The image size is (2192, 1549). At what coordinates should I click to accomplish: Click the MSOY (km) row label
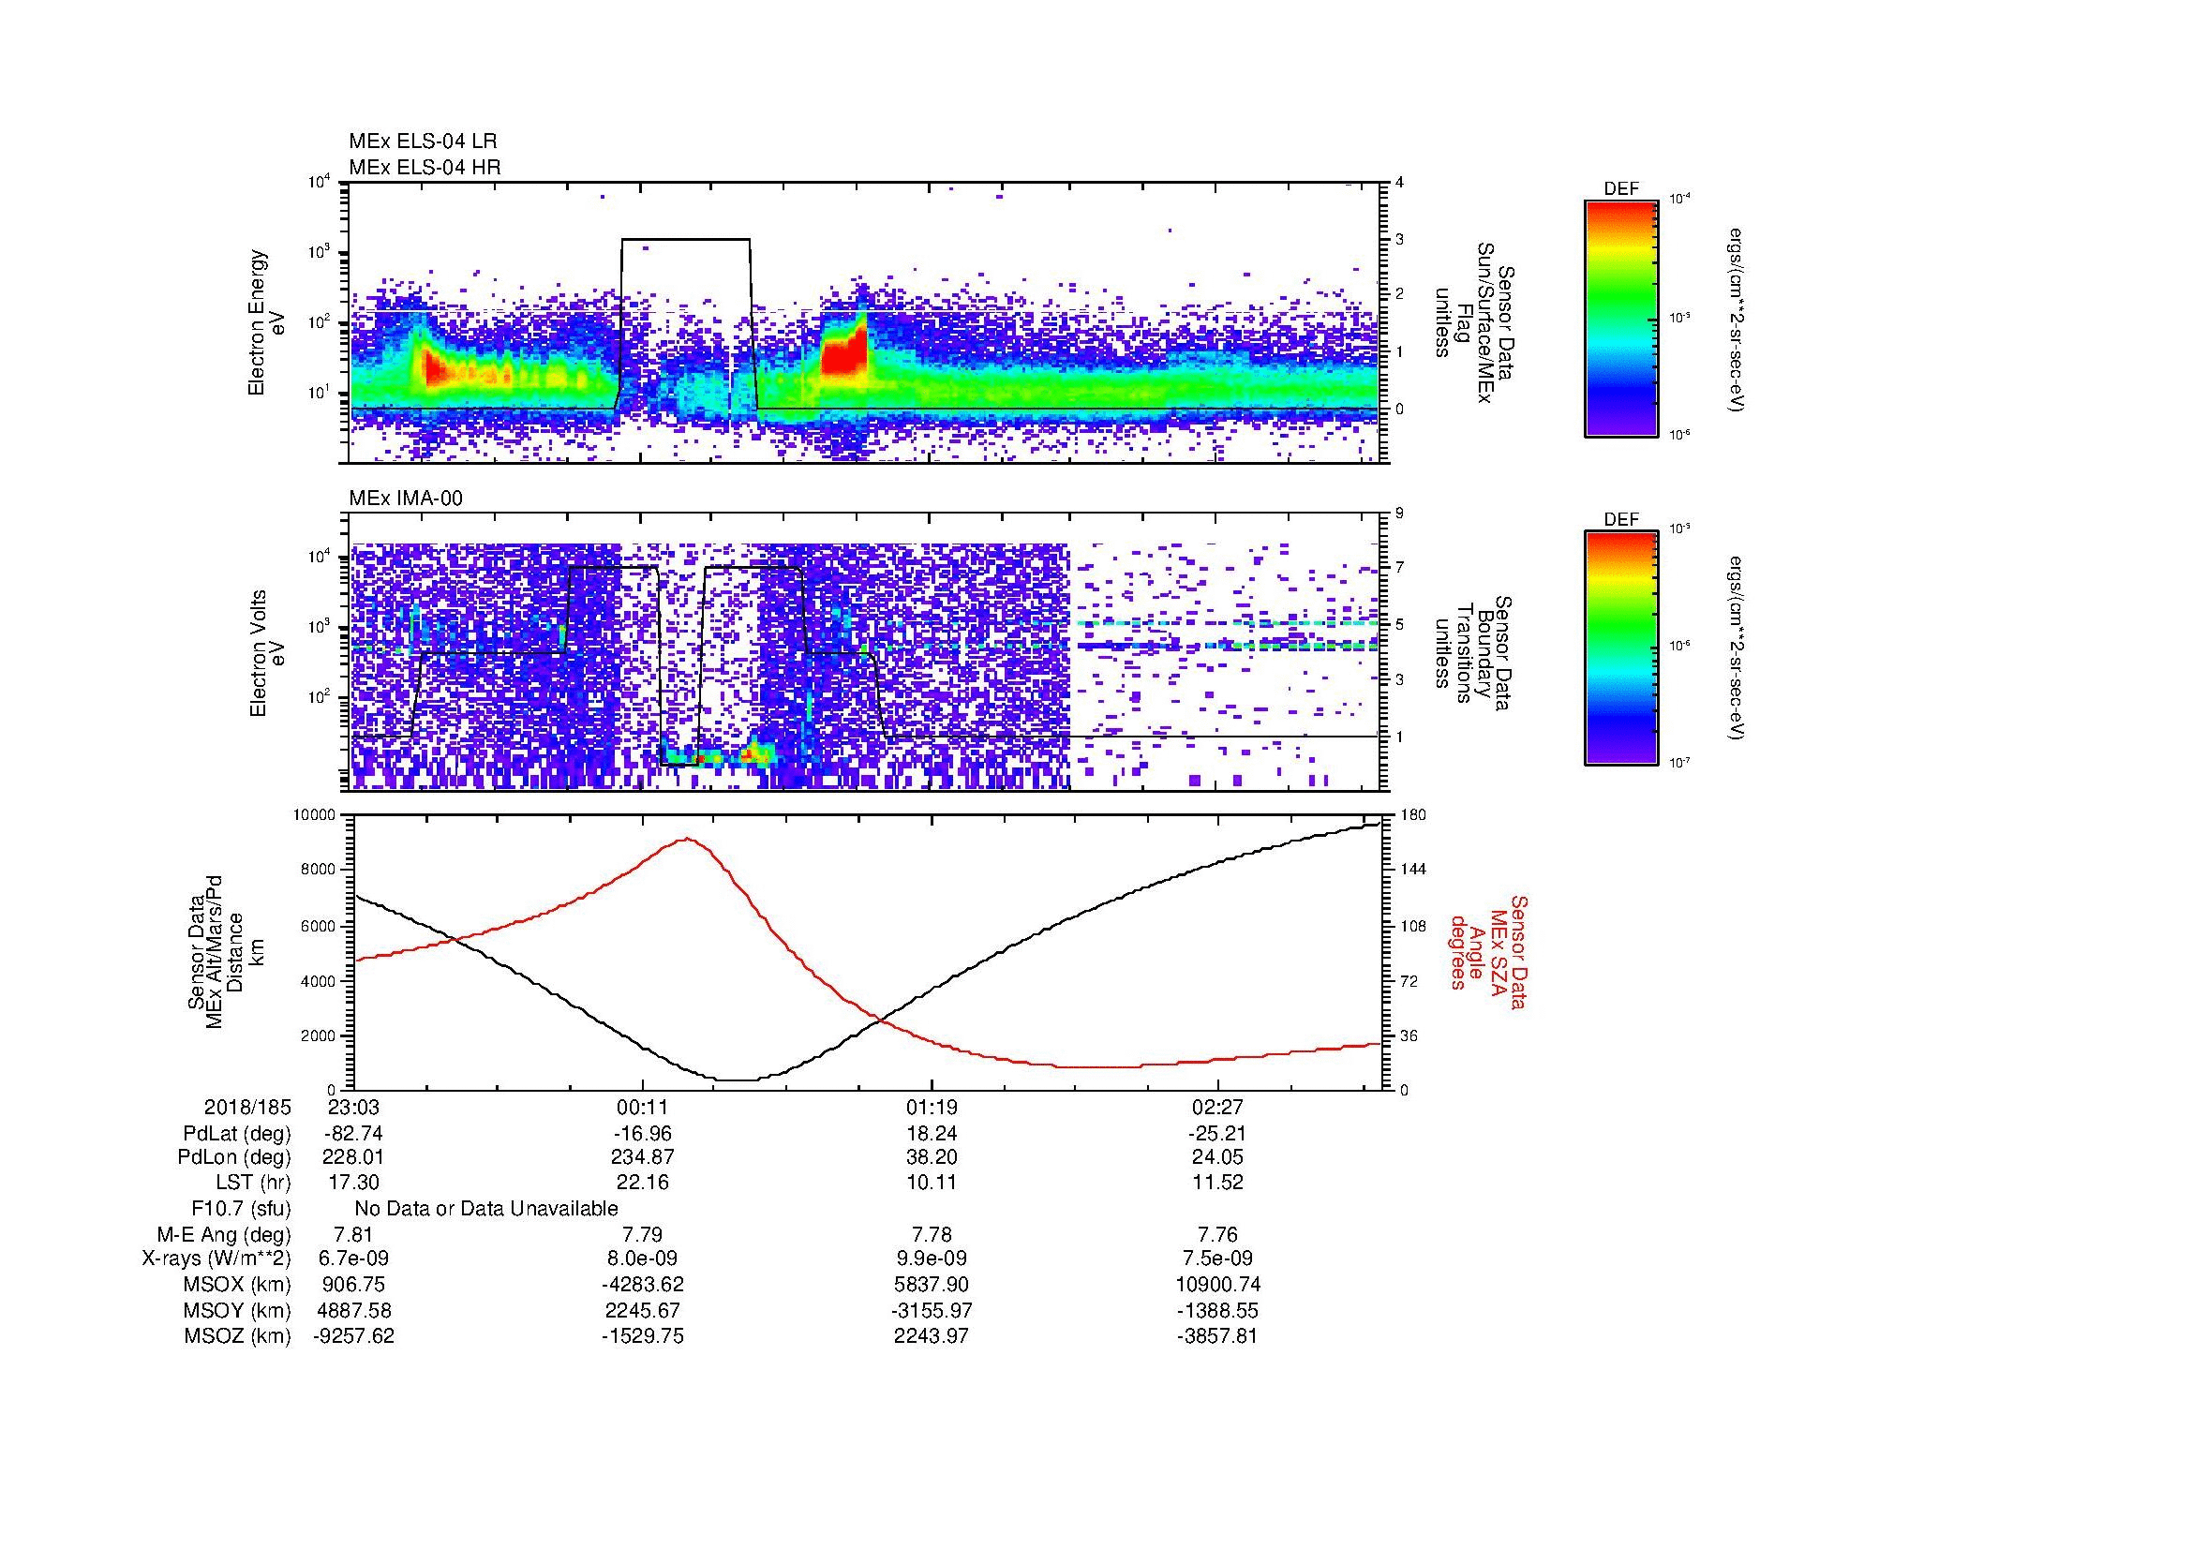click(x=238, y=1310)
